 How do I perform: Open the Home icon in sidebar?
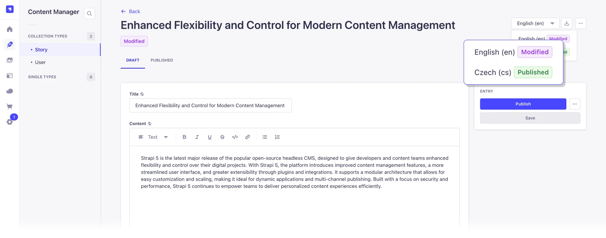(x=10, y=29)
